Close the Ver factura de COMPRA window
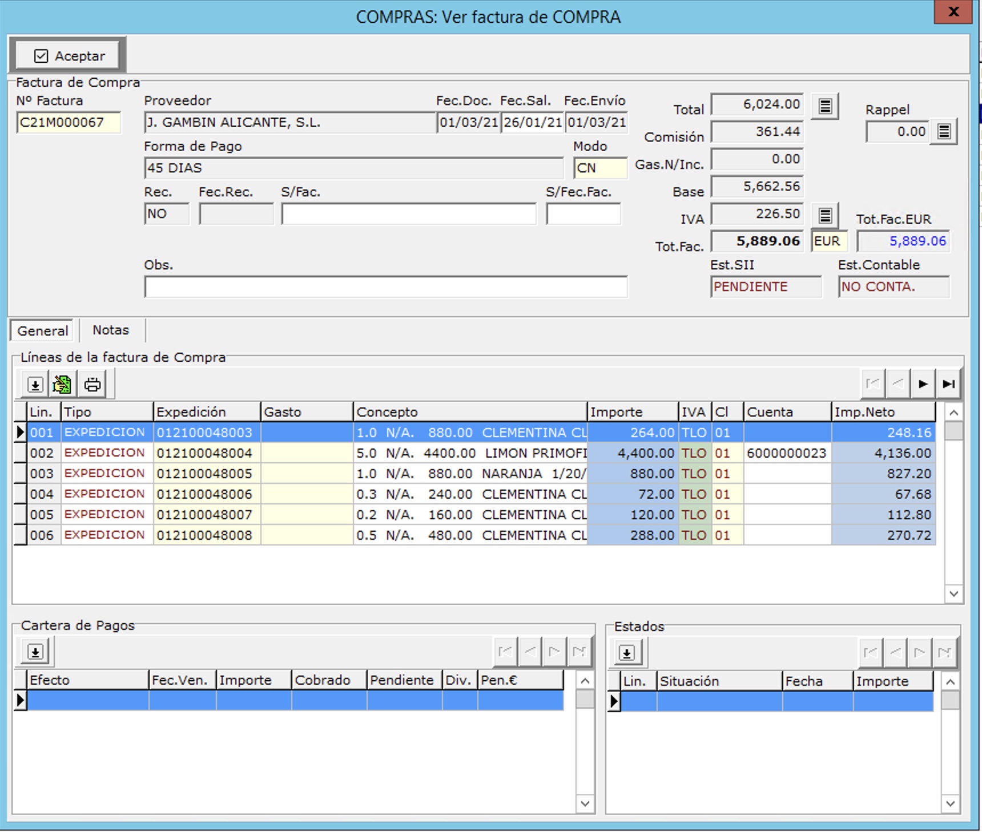Viewport: 982px width, 832px height. (953, 12)
